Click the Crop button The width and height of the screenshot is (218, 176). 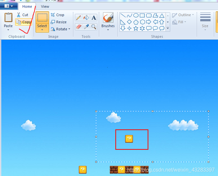[57, 15]
